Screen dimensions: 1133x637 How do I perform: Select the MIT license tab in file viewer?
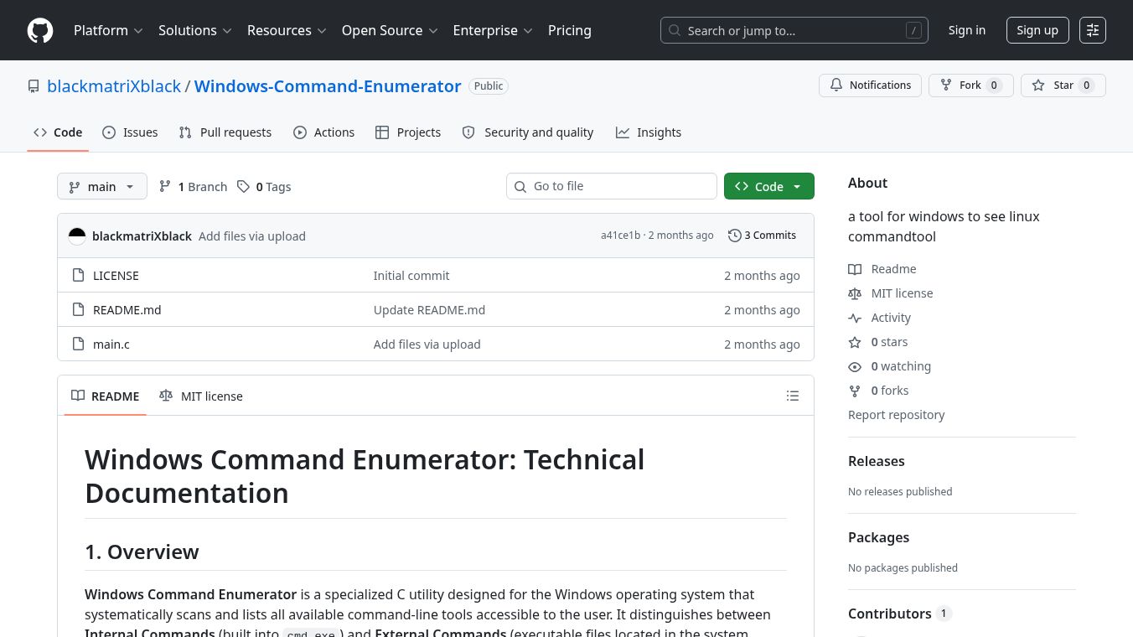coord(201,396)
